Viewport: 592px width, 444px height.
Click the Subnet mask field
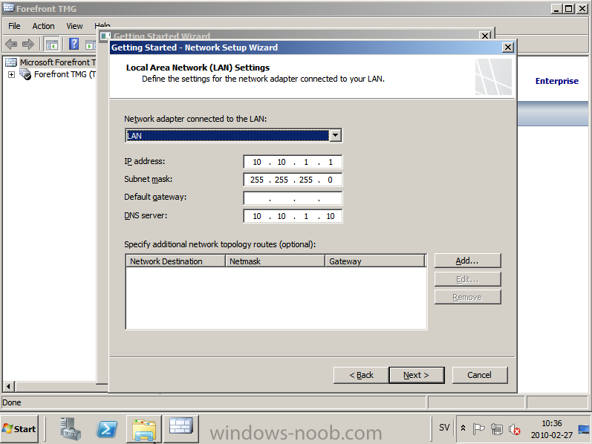pyautogui.click(x=293, y=180)
